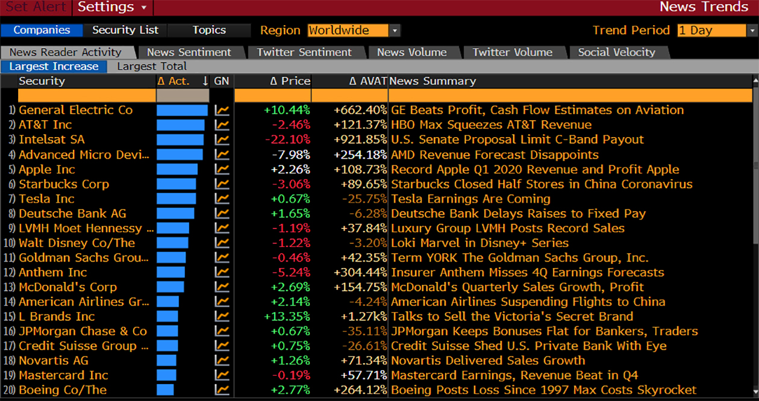This screenshot has width=759, height=401.
Task: Open GN chart icon for Tesla Inc
Action: [x=222, y=199]
